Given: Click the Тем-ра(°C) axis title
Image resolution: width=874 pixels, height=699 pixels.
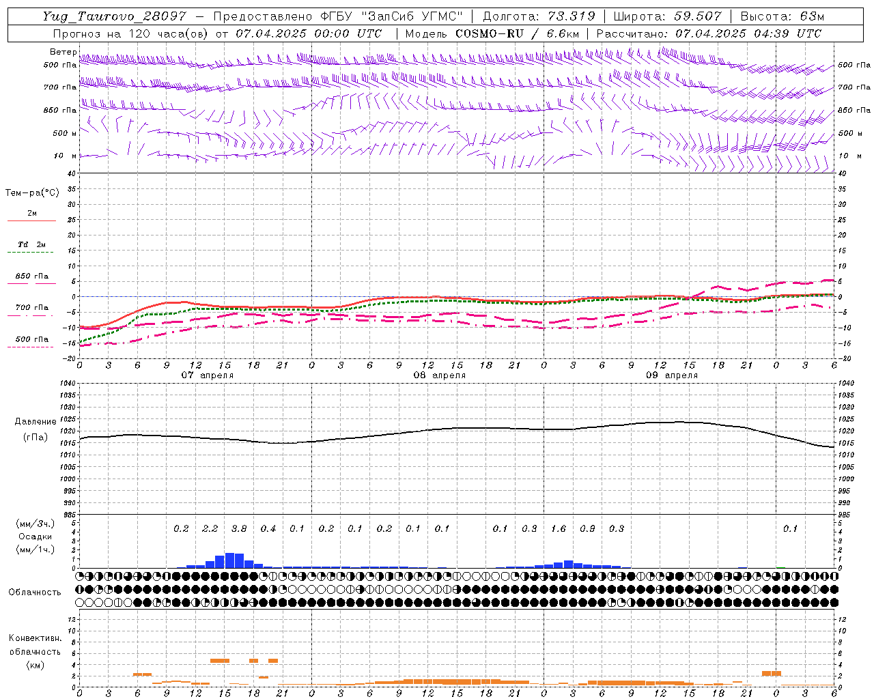Looking at the screenshot, I should [32, 193].
